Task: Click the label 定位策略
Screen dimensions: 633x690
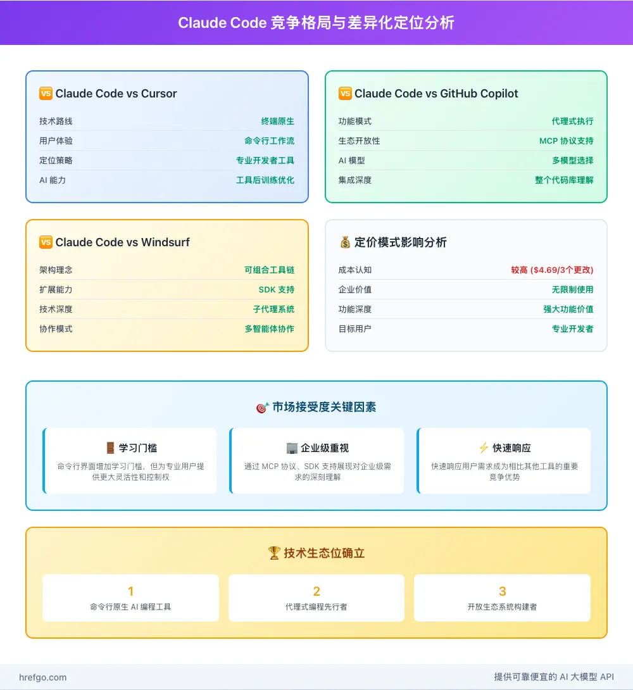Action: 56,160
